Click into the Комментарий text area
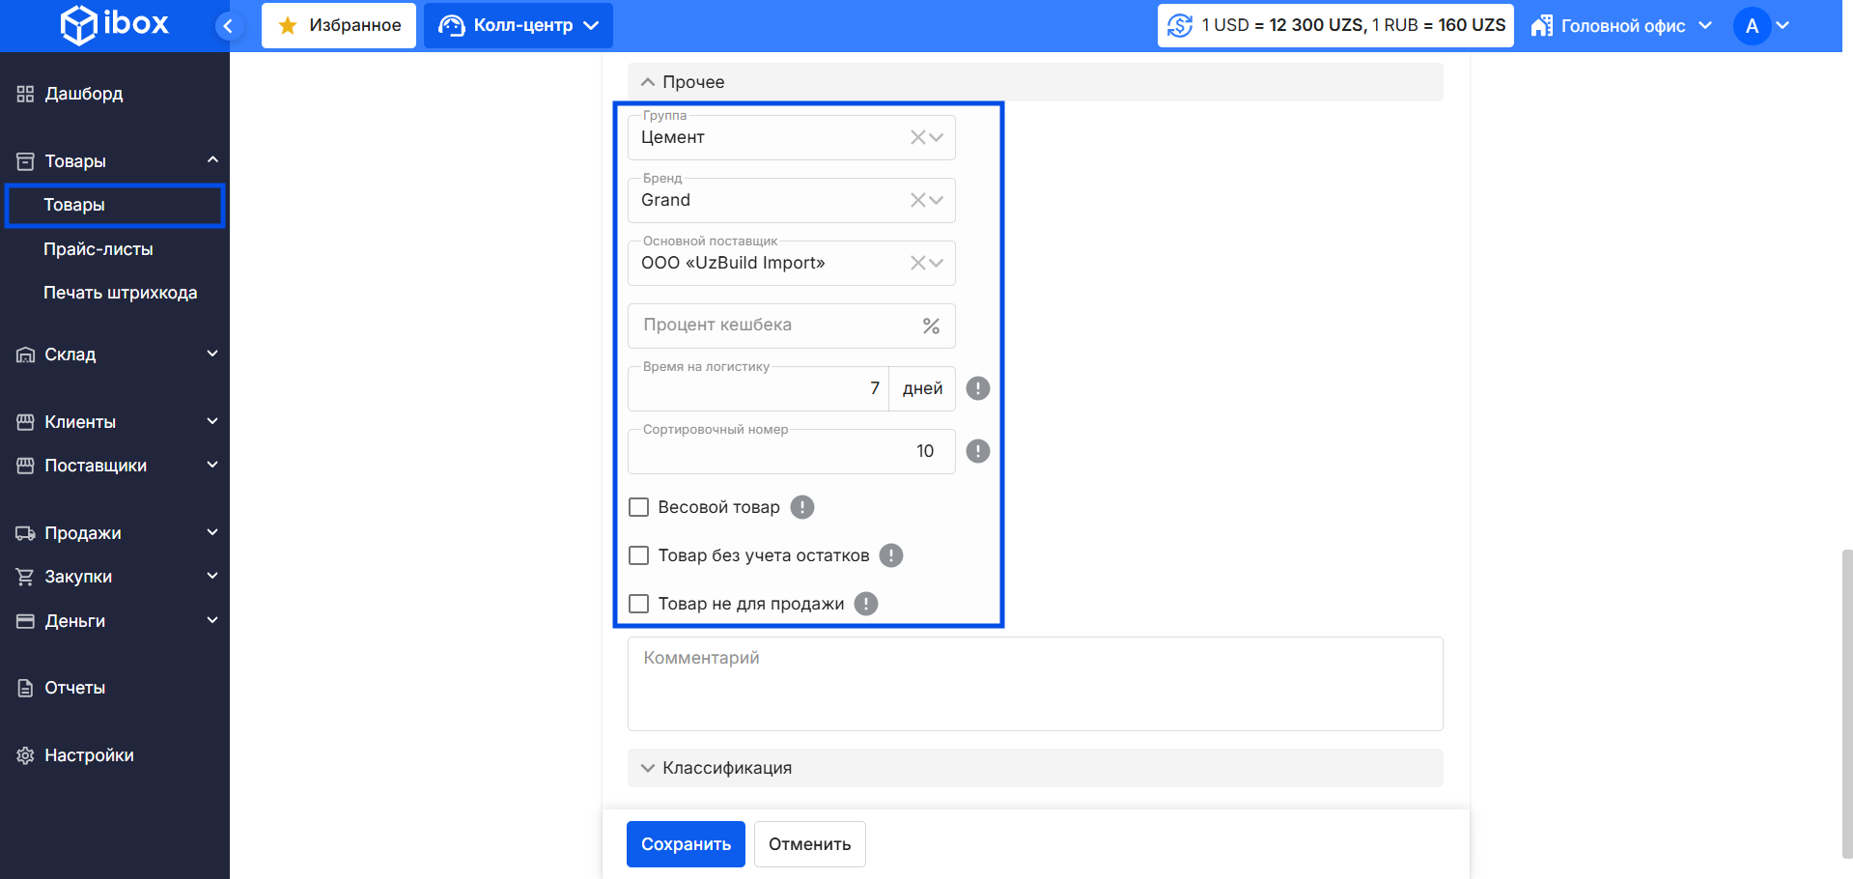The width and height of the screenshot is (1853, 879). tap(1034, 684)
